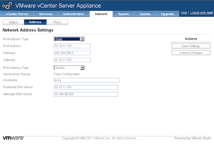Click the VMware vCenter Server Appliance title

(x=58, y=6)
